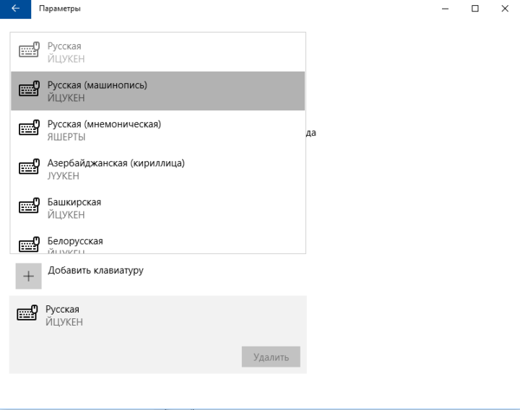This screenshot has width=520, height=410.
Task: Minimize the Параметры window
Action: 441,9
